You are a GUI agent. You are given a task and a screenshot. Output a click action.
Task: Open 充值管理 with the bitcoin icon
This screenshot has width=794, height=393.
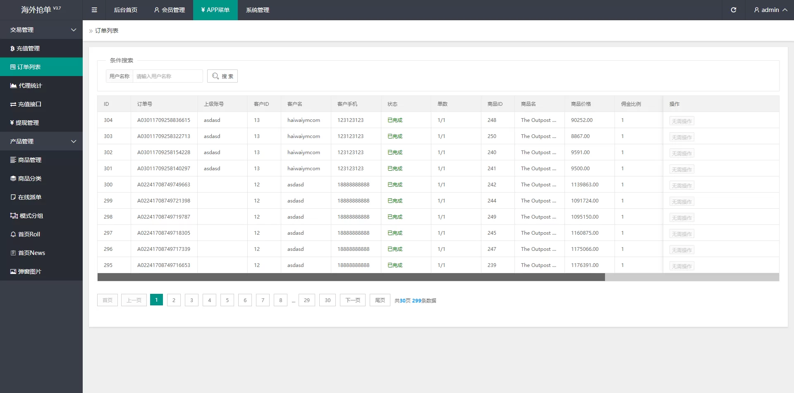tap(28, 48)
